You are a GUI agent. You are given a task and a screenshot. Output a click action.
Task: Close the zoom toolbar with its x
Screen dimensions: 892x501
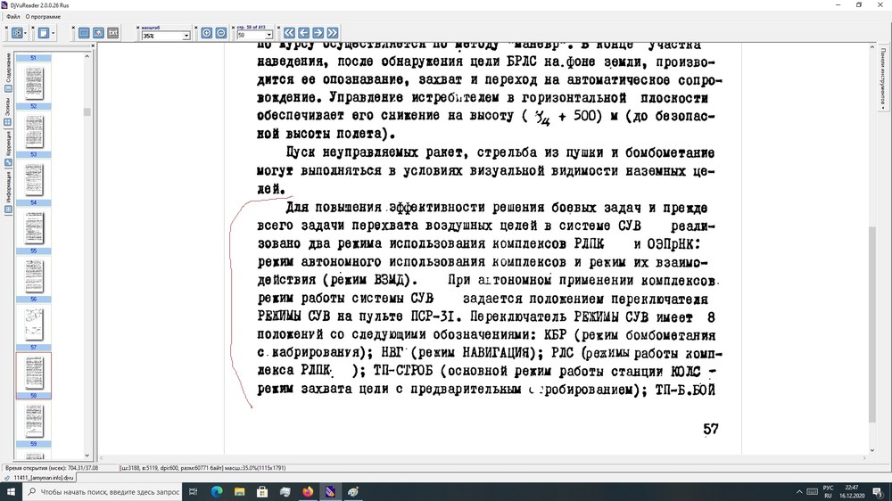(x=138, y=28)
